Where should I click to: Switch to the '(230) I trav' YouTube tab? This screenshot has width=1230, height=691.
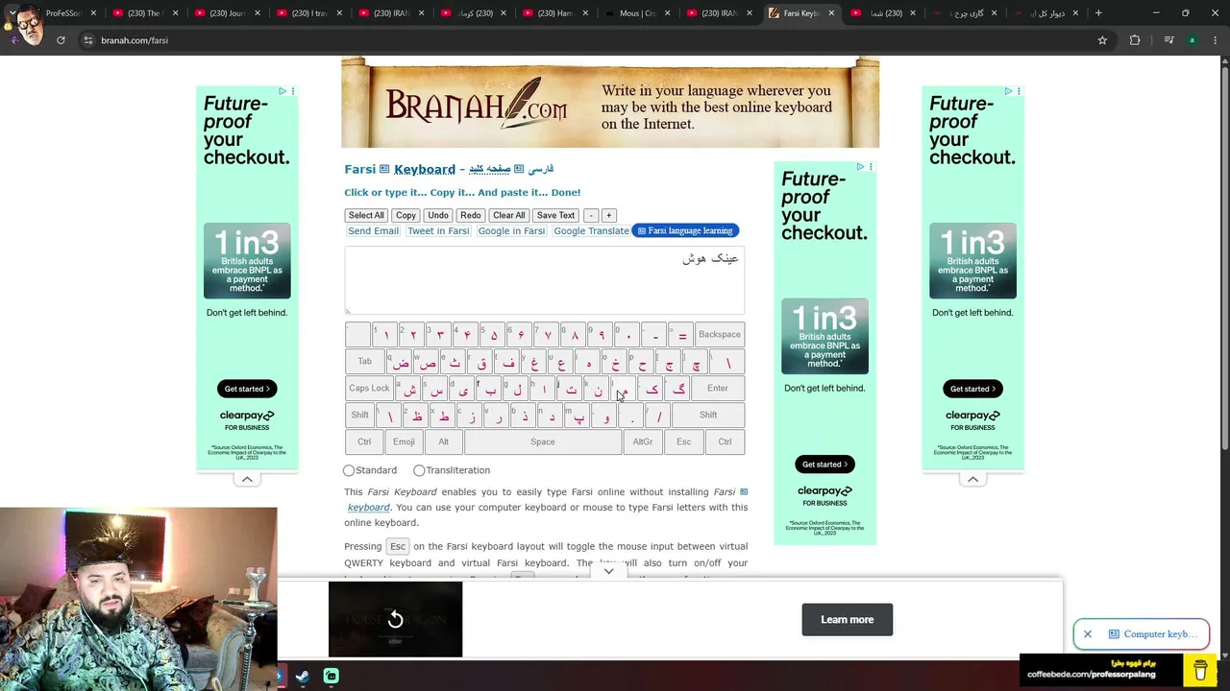click(x=307, y=13)
